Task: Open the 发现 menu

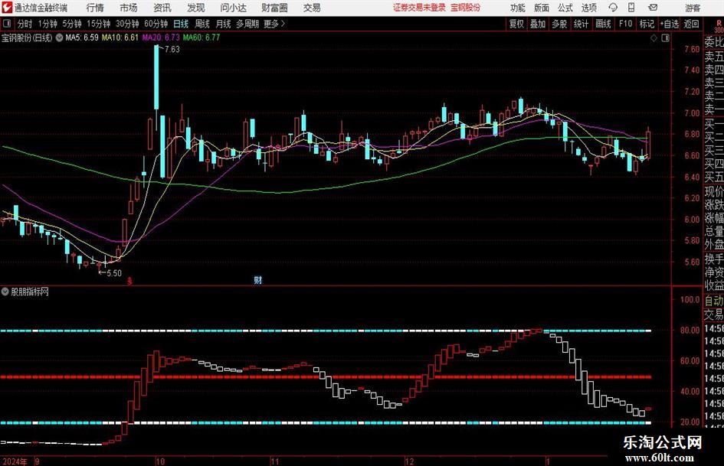Action: 196,8
